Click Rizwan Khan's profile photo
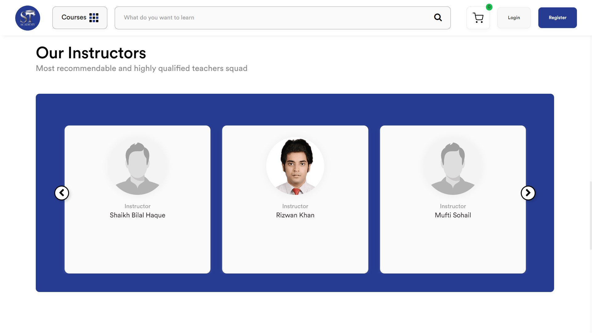 coord(295,166)
